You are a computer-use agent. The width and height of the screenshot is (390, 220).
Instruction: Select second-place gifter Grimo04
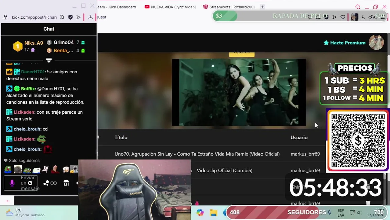click(63, 42)
